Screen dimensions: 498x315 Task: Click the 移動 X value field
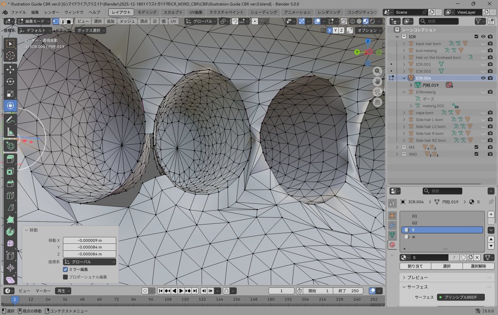coord(89,240)
